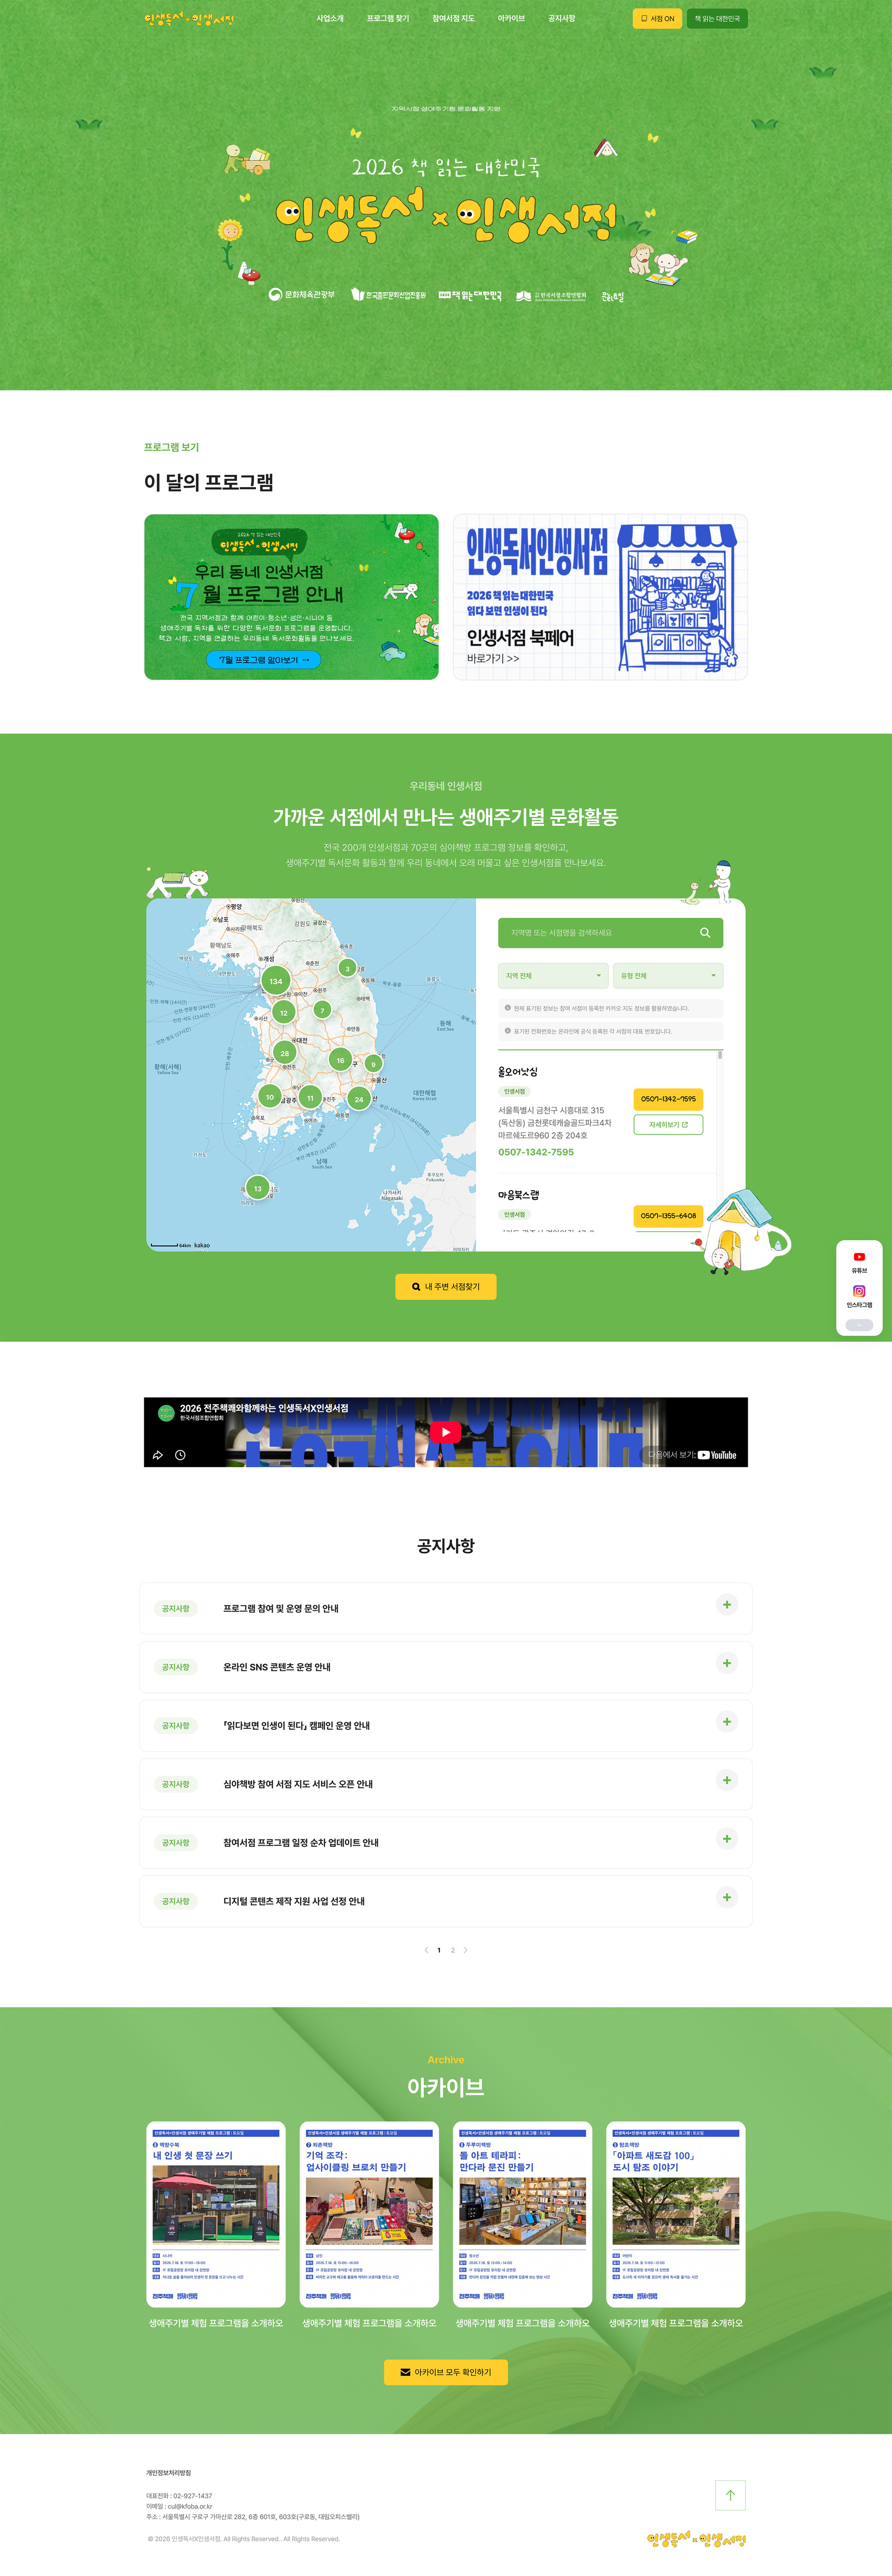The image size is (892, 2576).
Task: Expand 프로그램 참여 및 운영 문의 안내 notice
Action: (446, 1608)
